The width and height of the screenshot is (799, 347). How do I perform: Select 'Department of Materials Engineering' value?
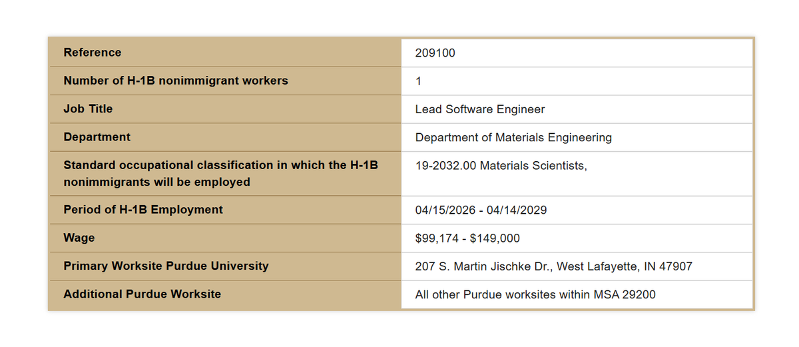coord(513,138)
